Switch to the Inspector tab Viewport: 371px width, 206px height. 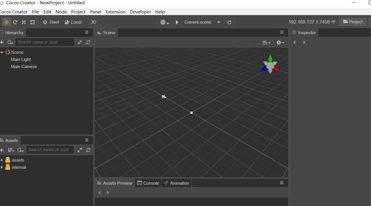(x=304, y=32)
